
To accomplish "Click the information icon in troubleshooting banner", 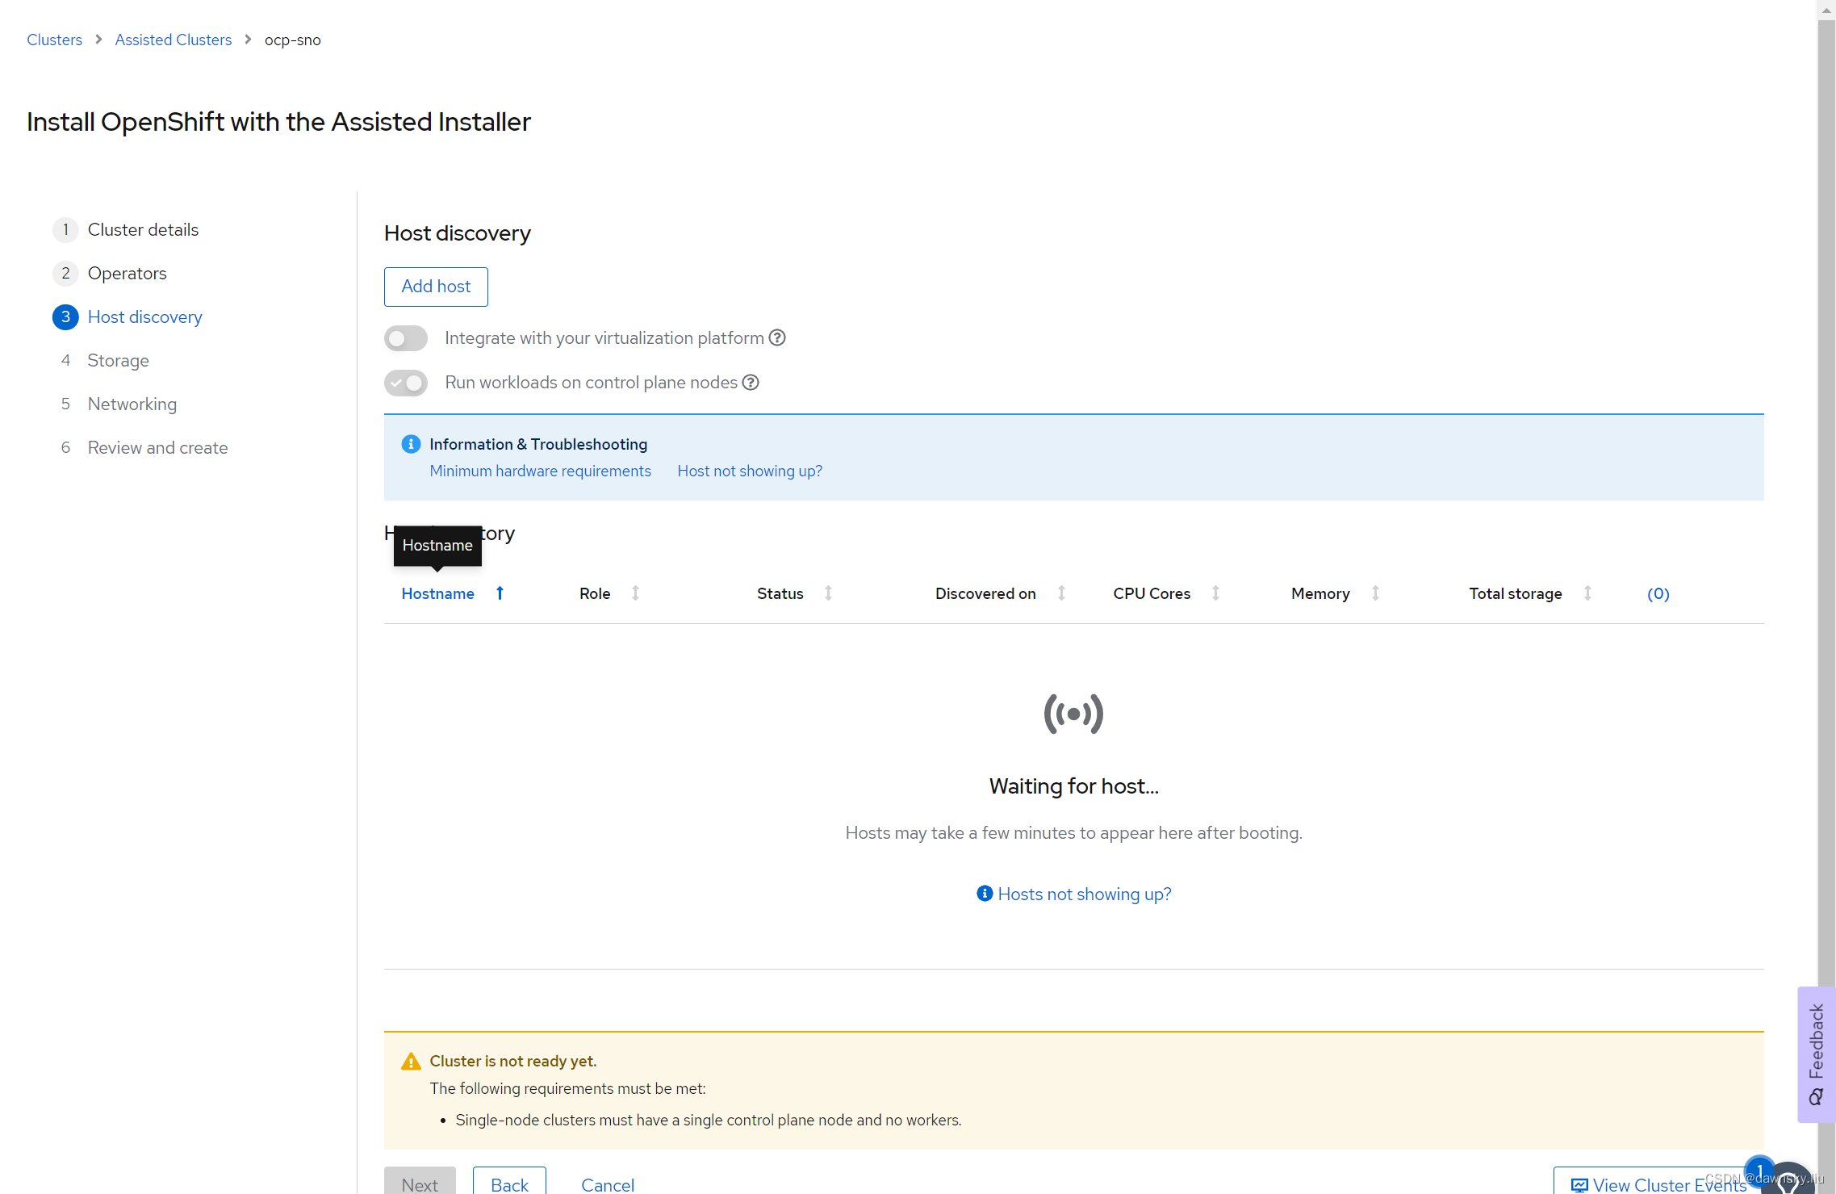I will (x=411, y=443).
